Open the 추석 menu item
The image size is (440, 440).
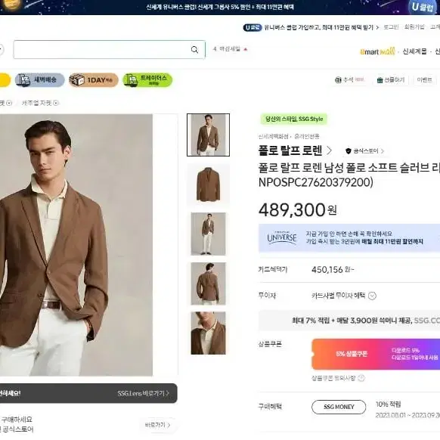(349, 79)
